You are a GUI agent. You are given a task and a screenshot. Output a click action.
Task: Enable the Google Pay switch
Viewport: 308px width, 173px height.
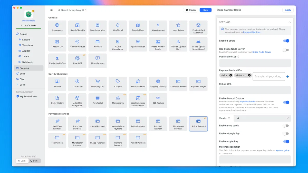(x=286, y=134)
